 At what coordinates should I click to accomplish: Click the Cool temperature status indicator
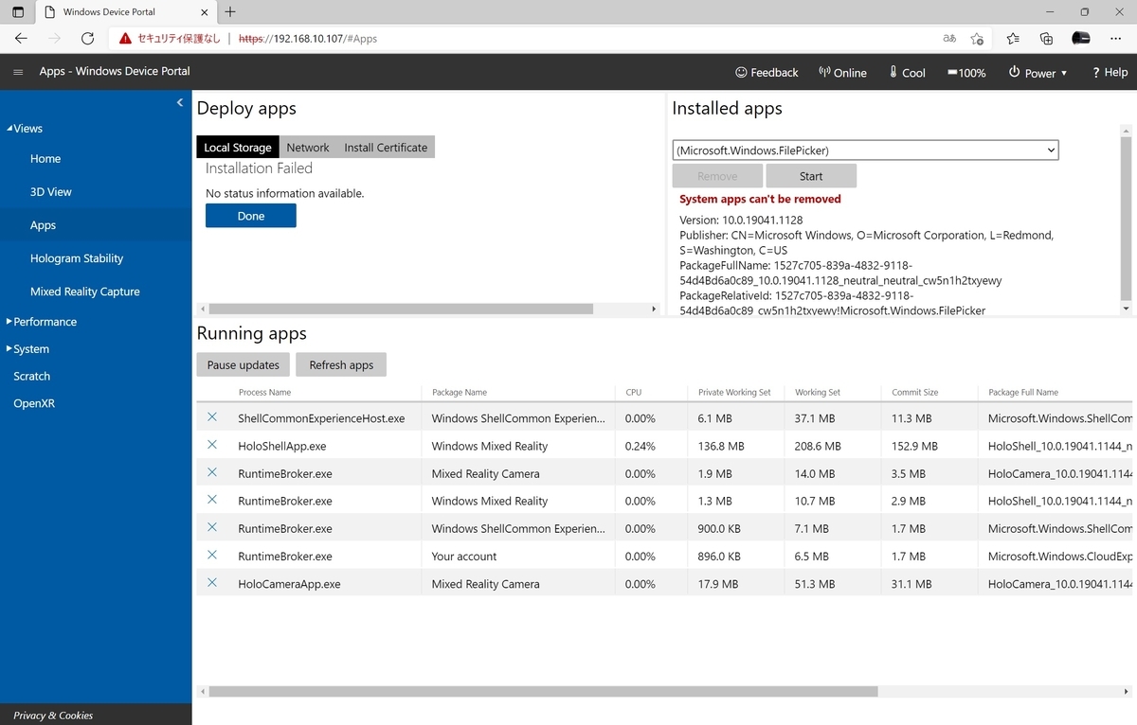click(908, 72)
